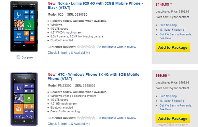Open the HTC Windows Phone 8X product title

coord(94,77)
